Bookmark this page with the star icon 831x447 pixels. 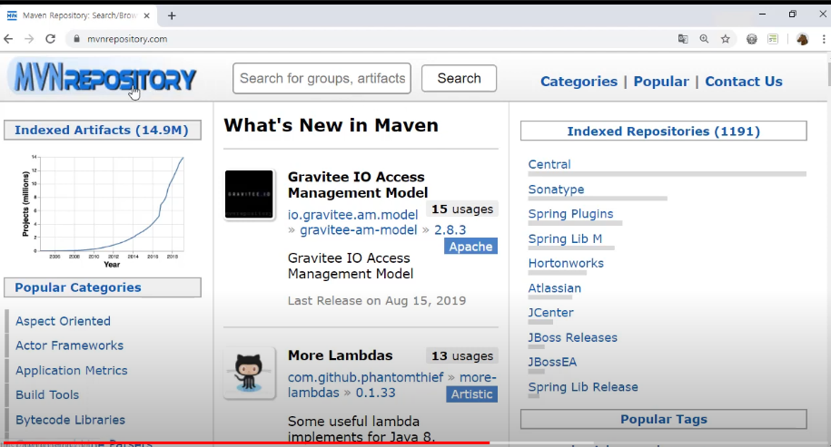click(726, 39)
